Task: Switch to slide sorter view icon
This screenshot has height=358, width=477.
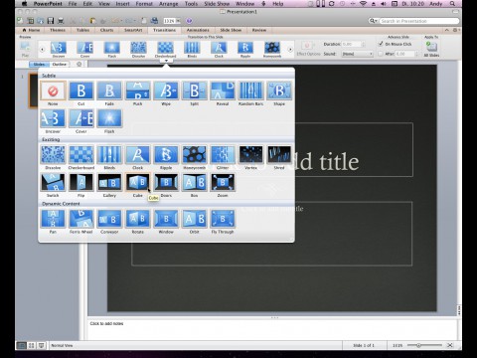Action: (31, 345)
